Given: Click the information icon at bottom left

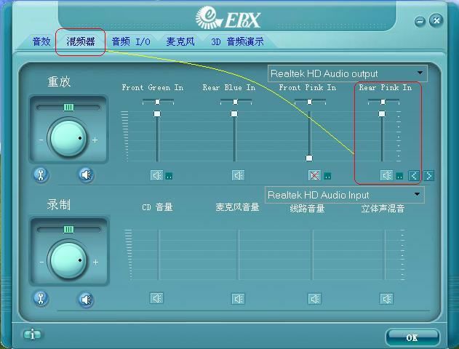Looking at the screenshot, I should pyautogui.click(x=32, y=334).
